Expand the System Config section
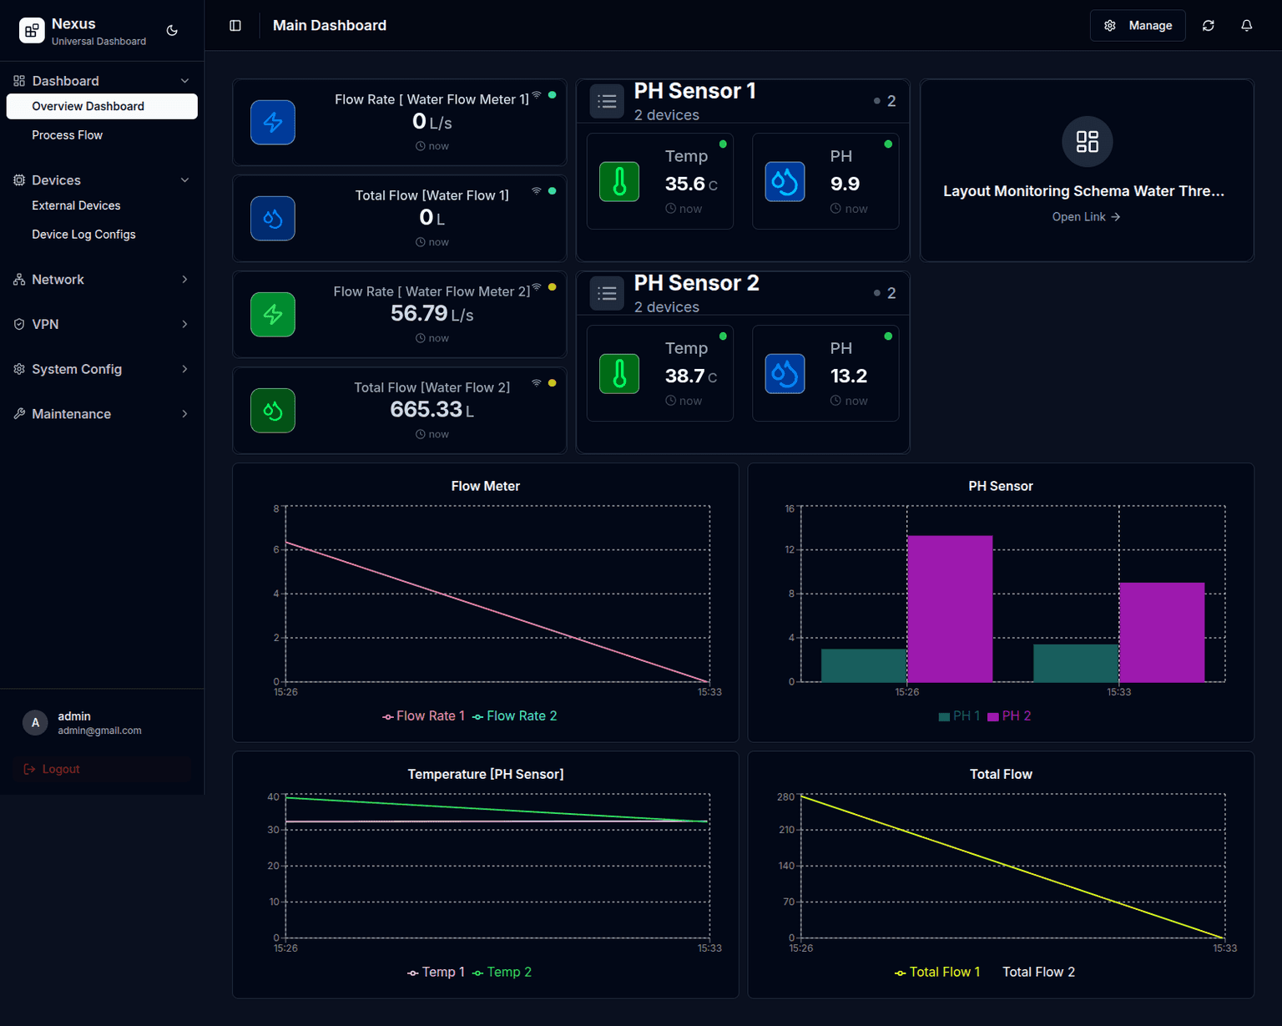Screen dimensions: 1282x1026 (x=102, y=369)
